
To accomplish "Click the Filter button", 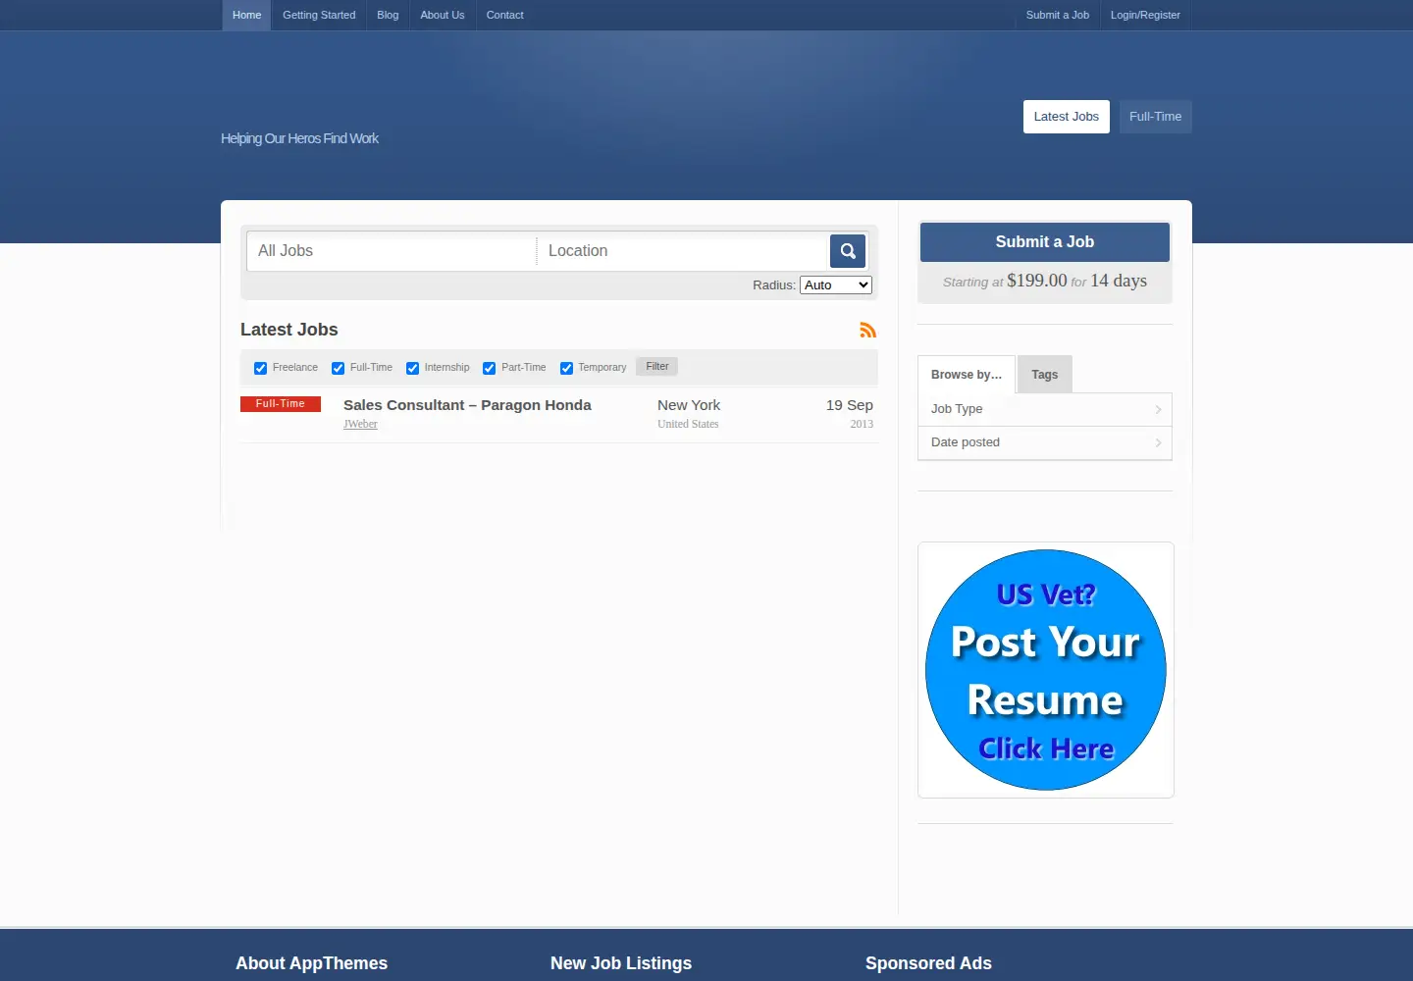I will click(657, 367).
